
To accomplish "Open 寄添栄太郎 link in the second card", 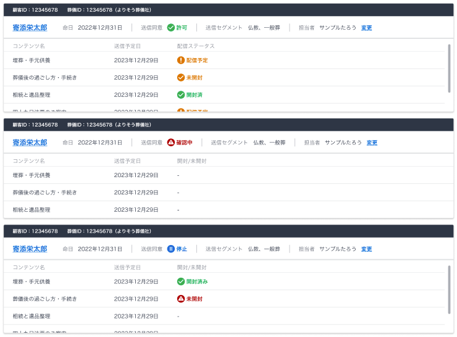I will 30,143.
